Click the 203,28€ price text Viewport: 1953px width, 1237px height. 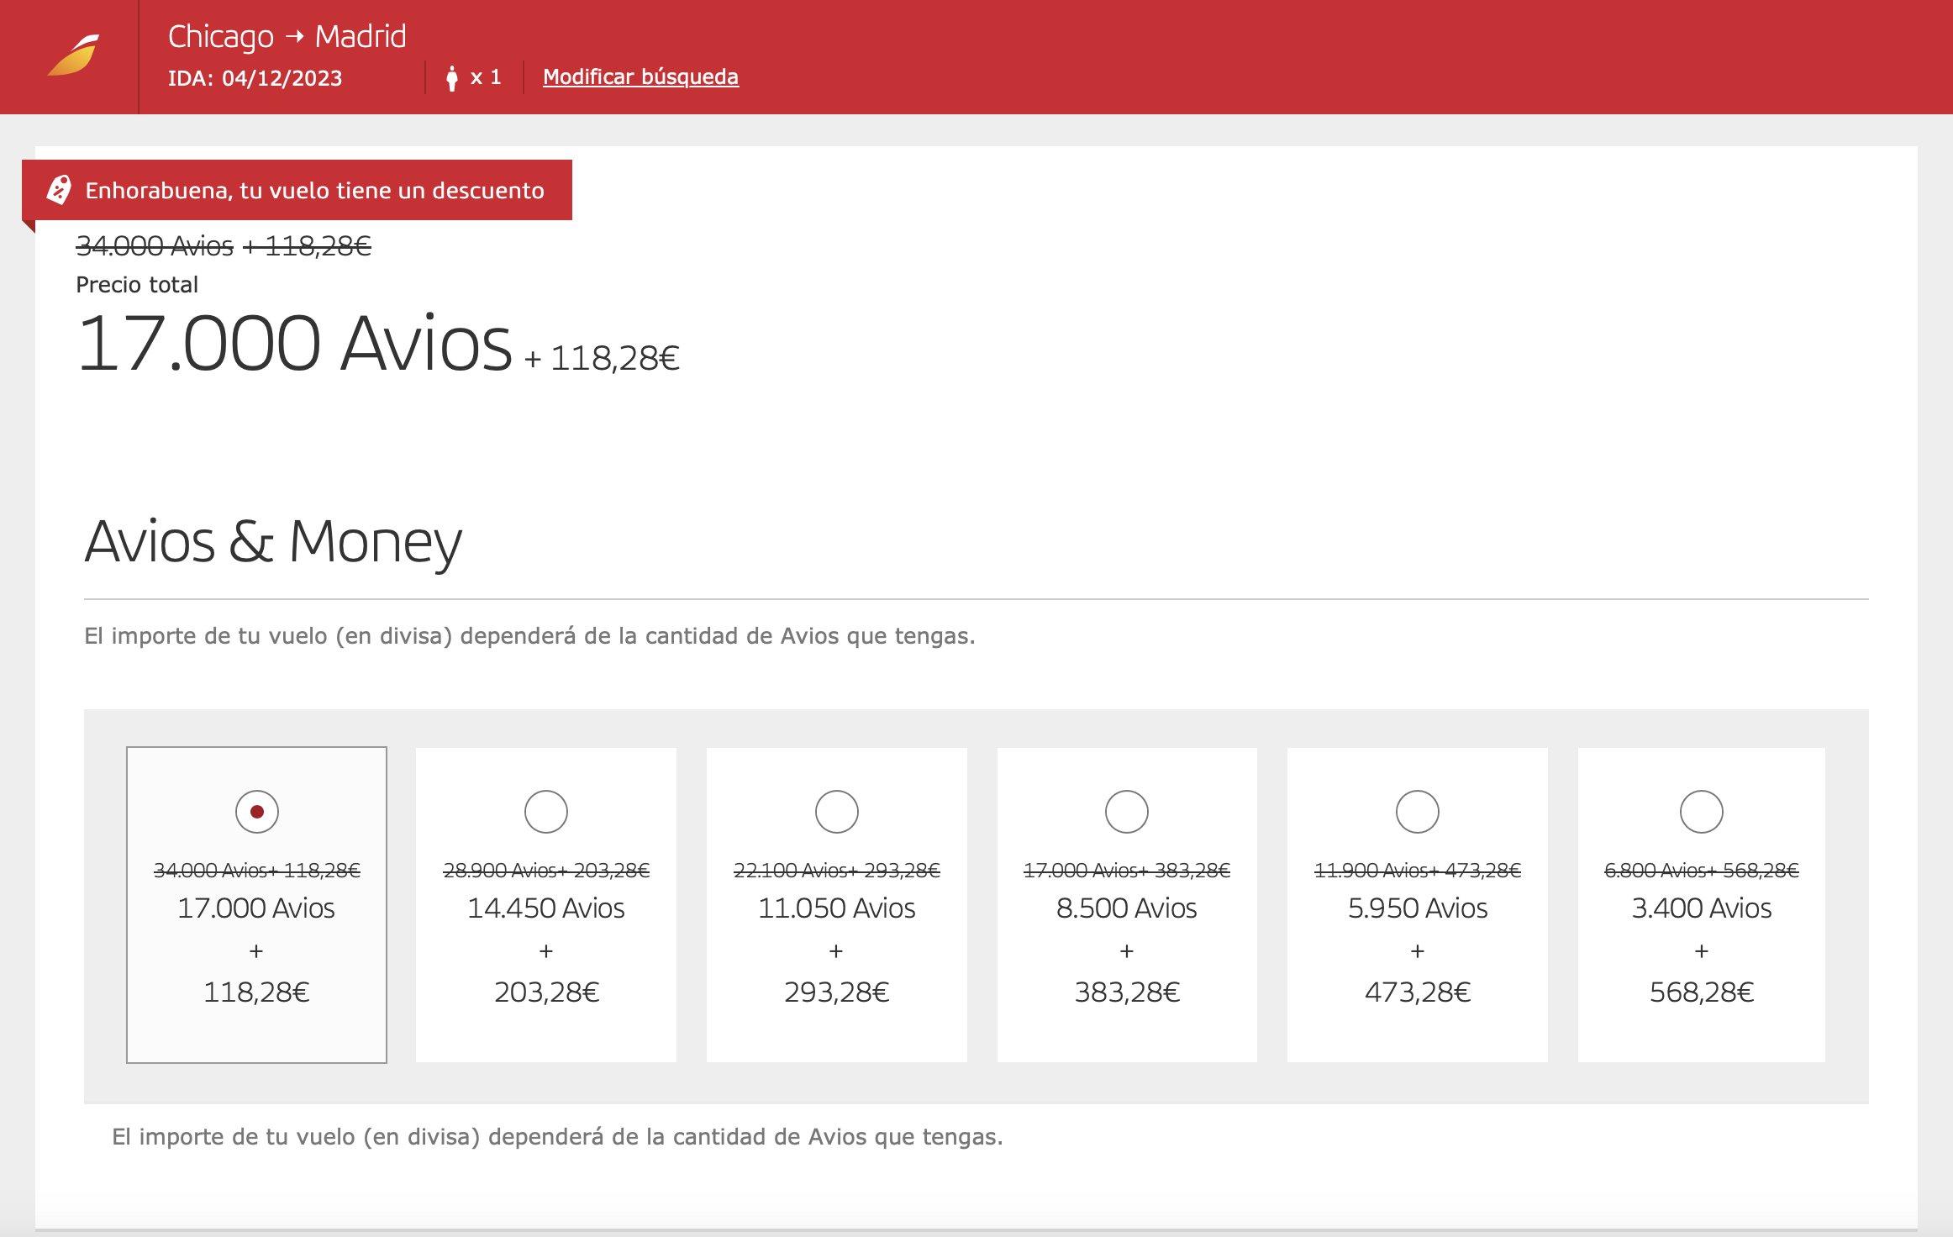click(x=546, y=992)
